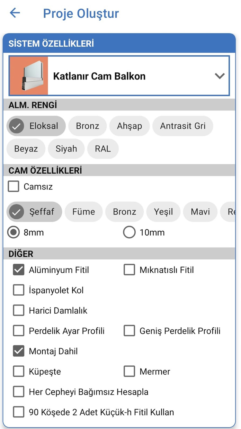Click the Katlanır Cam Balkon product thumbnail
The height and width of the screenshot is (429, 241).
point(28,76)
